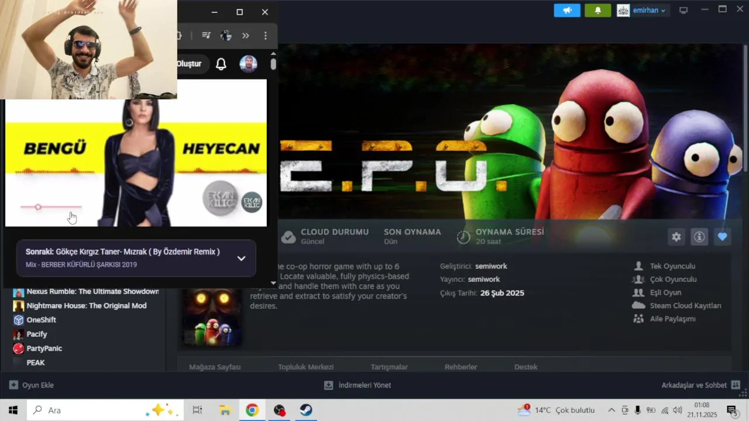Image resolution: width=749 pixels, height=421 pixels.
Task: Click the Oyun Ekle button
Action: click(31, 385)
